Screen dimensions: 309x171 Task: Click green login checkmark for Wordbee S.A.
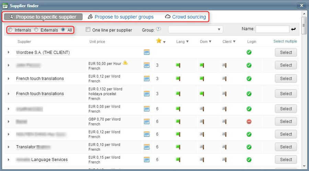pyautogui.click(x=249, y=52)
